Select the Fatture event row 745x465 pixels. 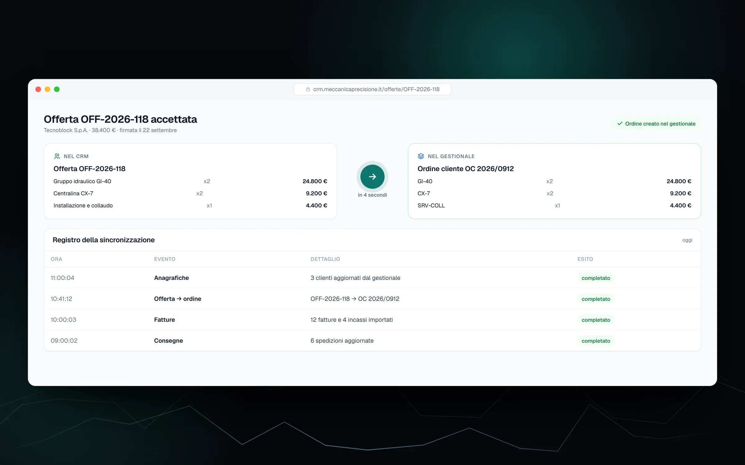[372, 320]
